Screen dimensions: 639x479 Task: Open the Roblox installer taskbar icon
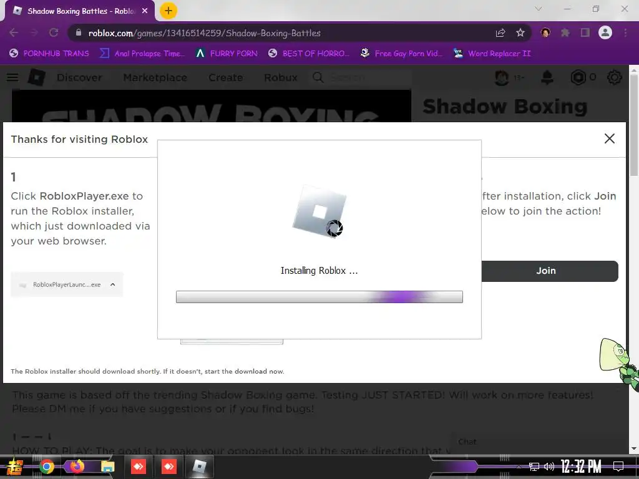(x=199, y=467)
